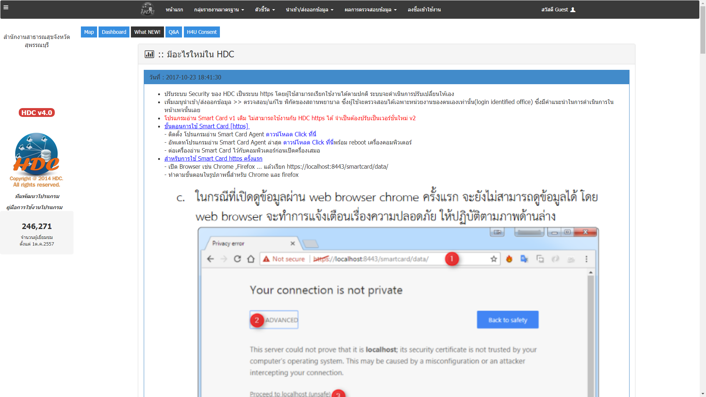Open the ตัวชี้วัด dropdown menu
The image size is (706, 397).
coord(265,10)
